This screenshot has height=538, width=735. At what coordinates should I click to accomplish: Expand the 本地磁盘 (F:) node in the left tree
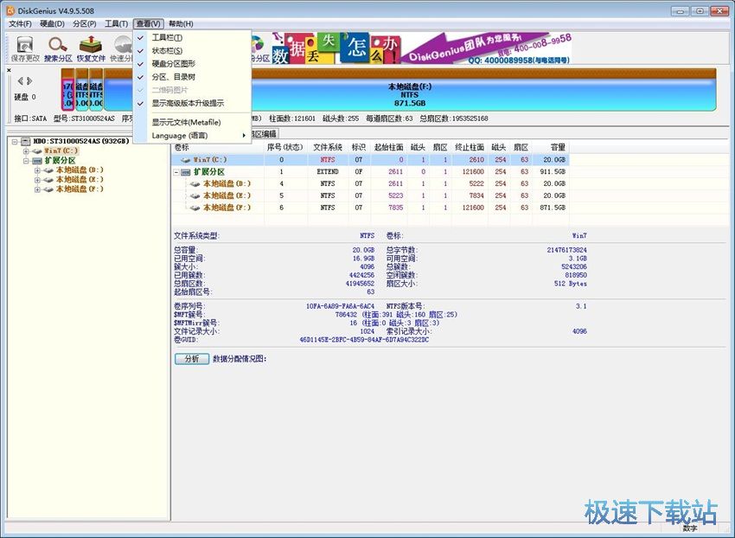tap(37, 189)
